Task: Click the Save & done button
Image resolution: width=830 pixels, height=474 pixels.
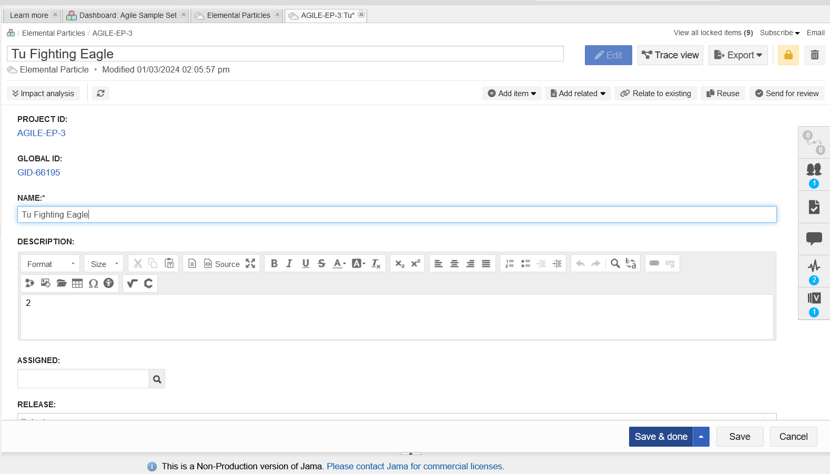Action: point(661,437)
